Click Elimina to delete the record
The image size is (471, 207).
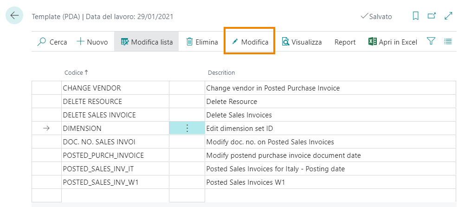(202, 42)
